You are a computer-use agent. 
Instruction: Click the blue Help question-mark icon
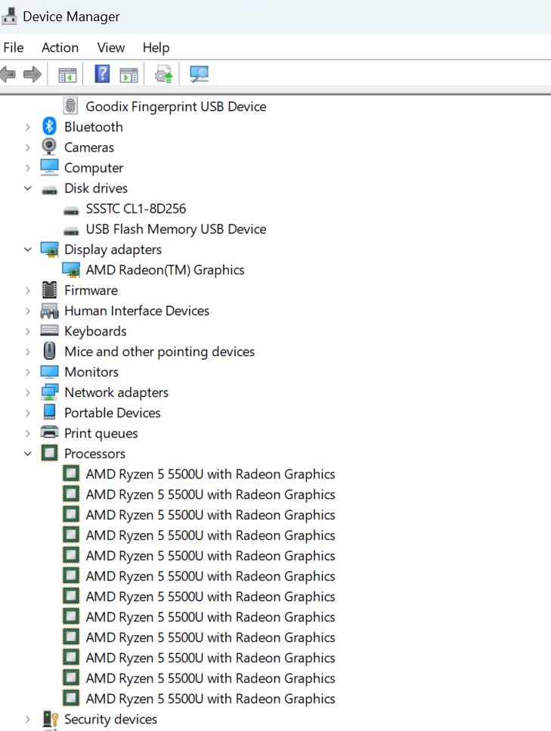click(102, 73)
